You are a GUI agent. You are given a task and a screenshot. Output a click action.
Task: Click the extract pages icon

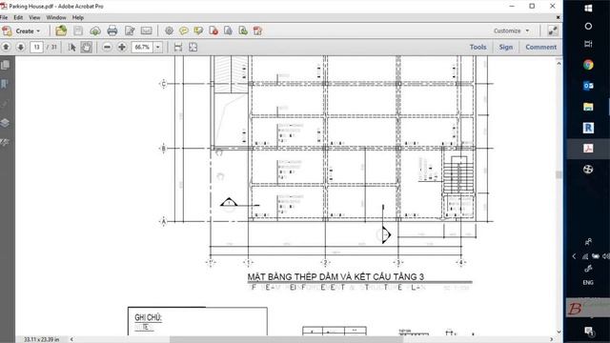(228, 30)
